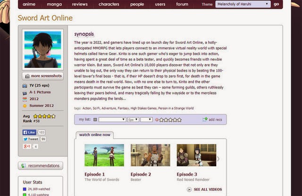
Task: Set rating using the my list stars
Action: coord(170,120)
